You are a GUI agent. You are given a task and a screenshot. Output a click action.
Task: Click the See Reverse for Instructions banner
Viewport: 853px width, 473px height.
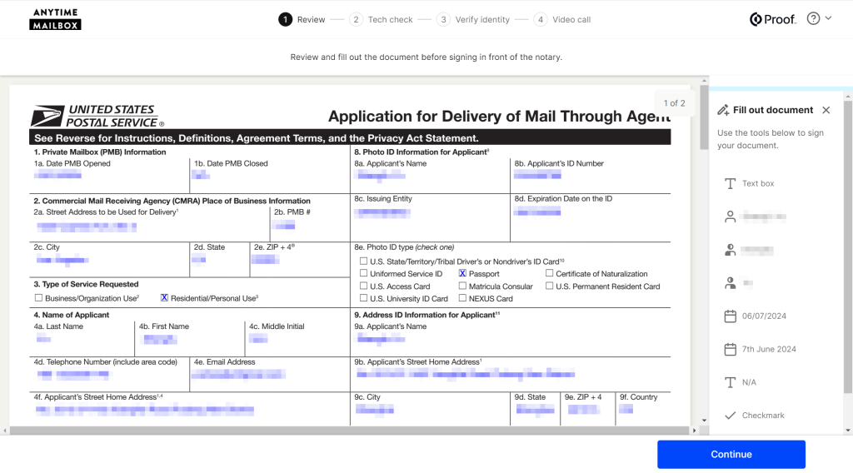pyautogui.click(x=350, y=138)
